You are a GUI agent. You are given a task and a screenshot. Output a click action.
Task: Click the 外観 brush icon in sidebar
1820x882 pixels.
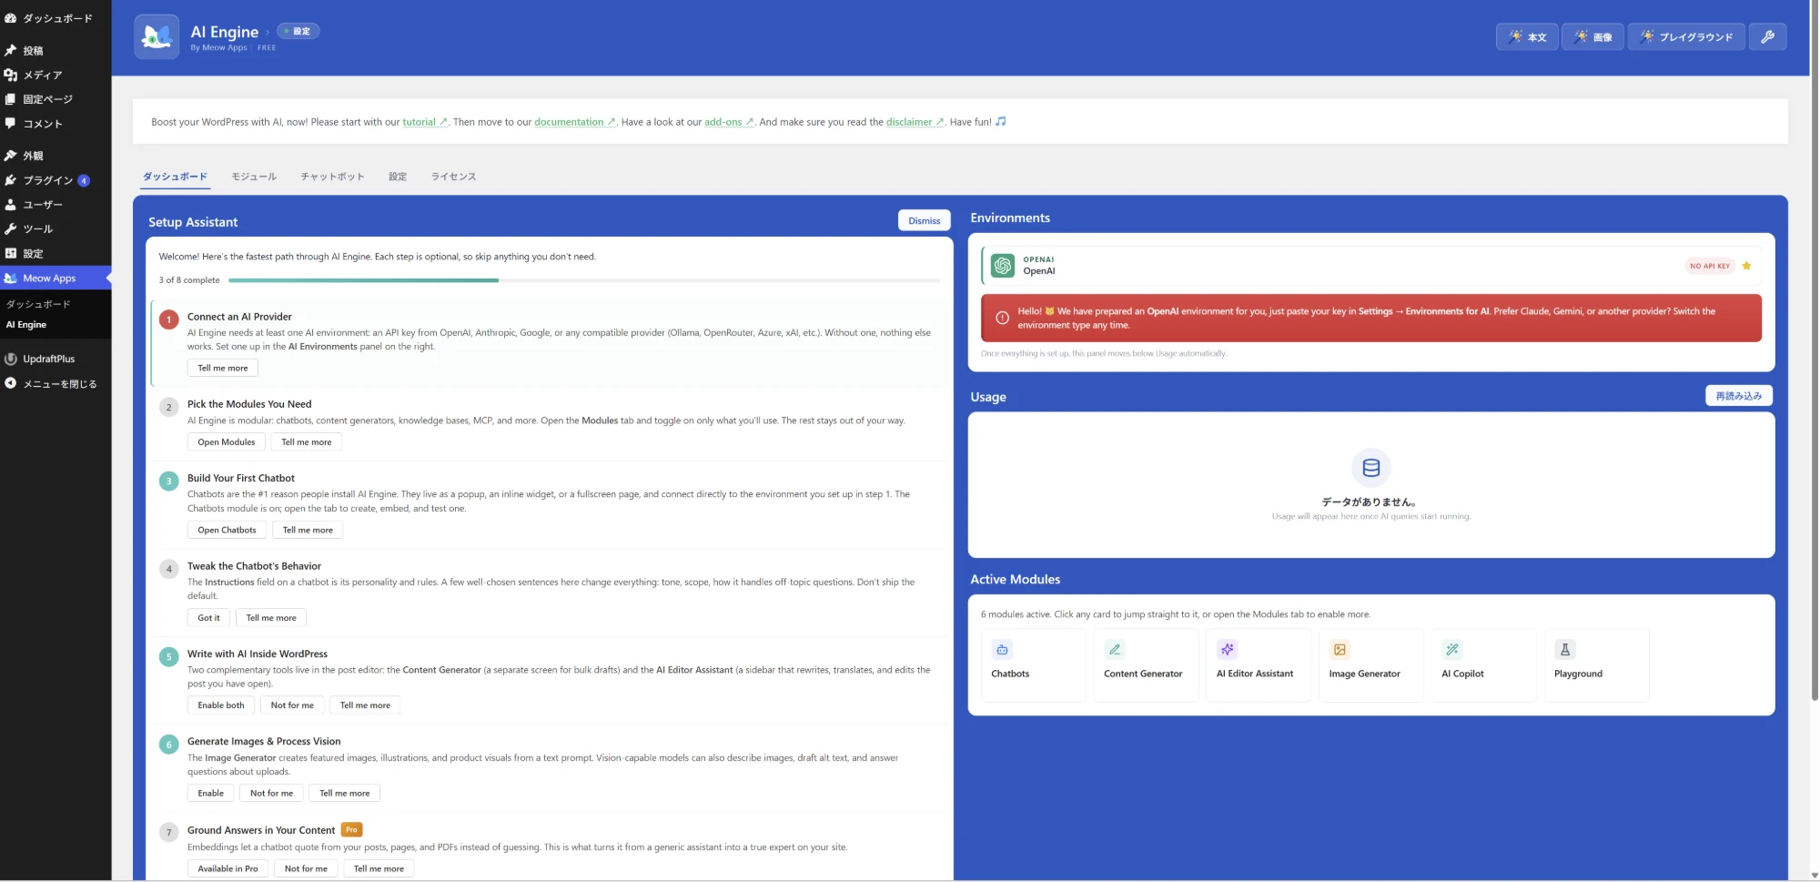click(x=11, y=156)
